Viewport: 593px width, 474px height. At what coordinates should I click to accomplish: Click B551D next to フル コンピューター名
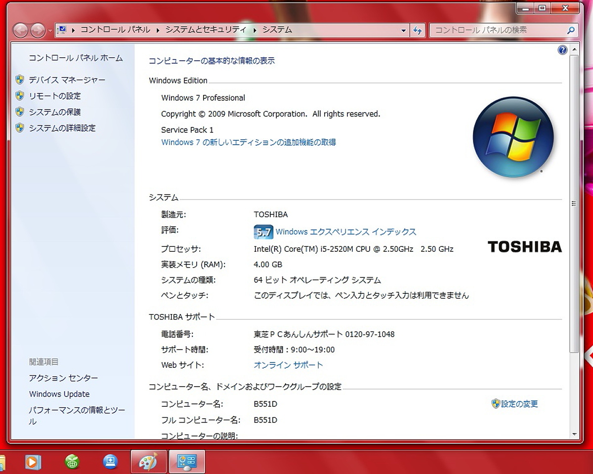click(x=265, y=420)
